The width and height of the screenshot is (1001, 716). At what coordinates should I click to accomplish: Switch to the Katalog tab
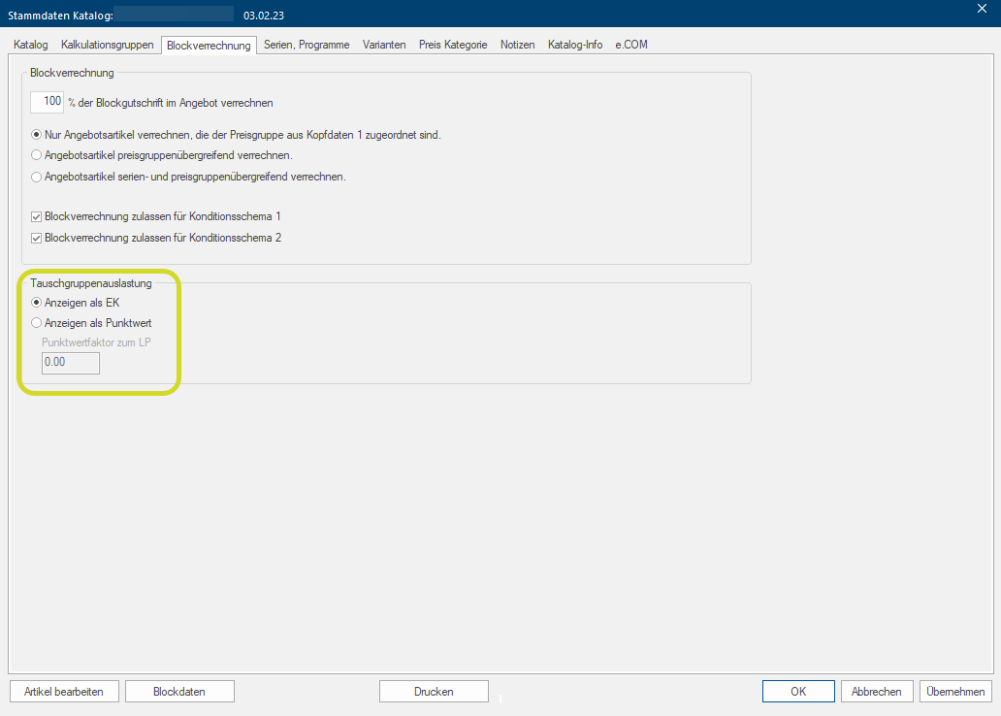pos(31,45)
